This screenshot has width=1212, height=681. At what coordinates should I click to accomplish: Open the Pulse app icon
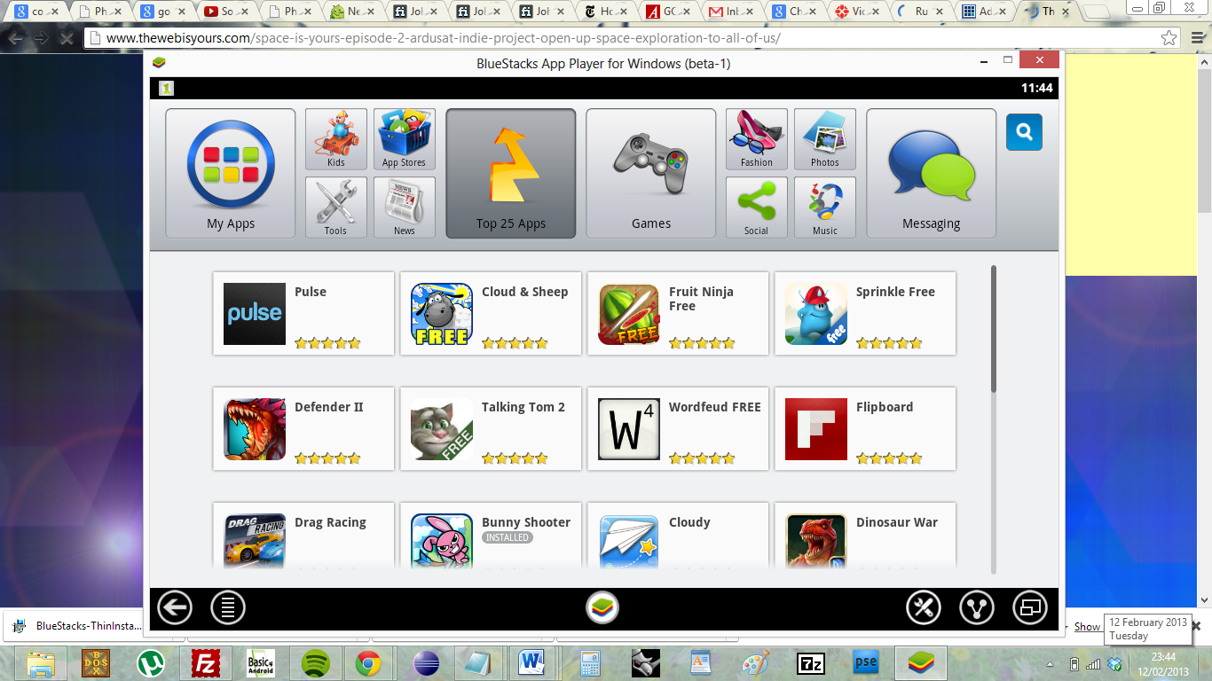point(255,314)
